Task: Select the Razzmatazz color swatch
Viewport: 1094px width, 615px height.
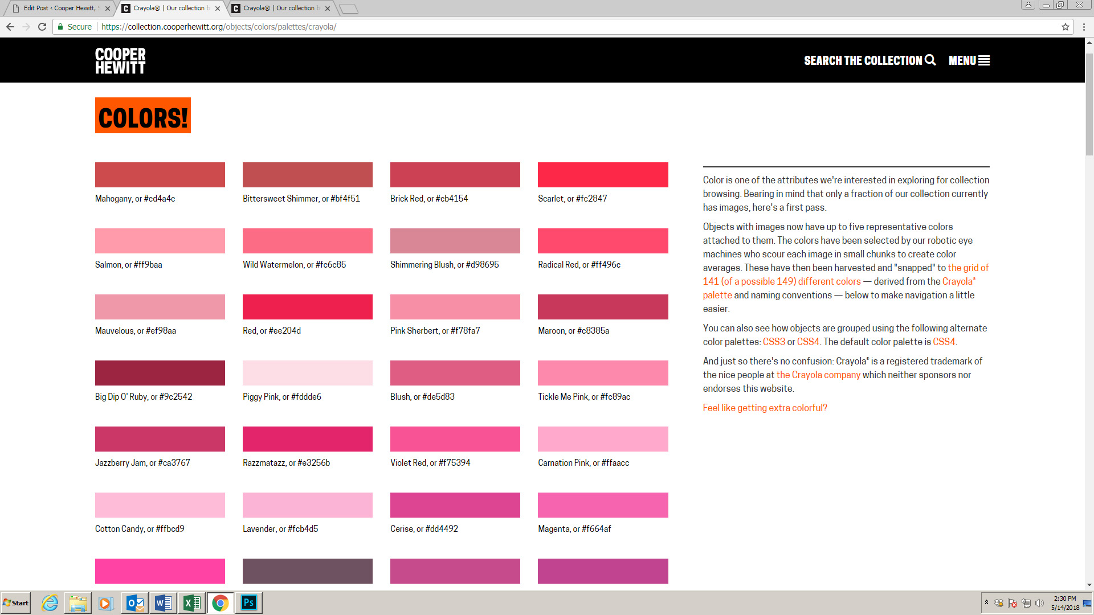Action: [x=308, y=439]
